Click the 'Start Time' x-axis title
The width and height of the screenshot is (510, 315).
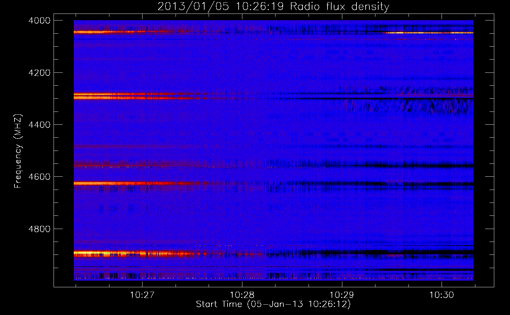pos(219,304)
